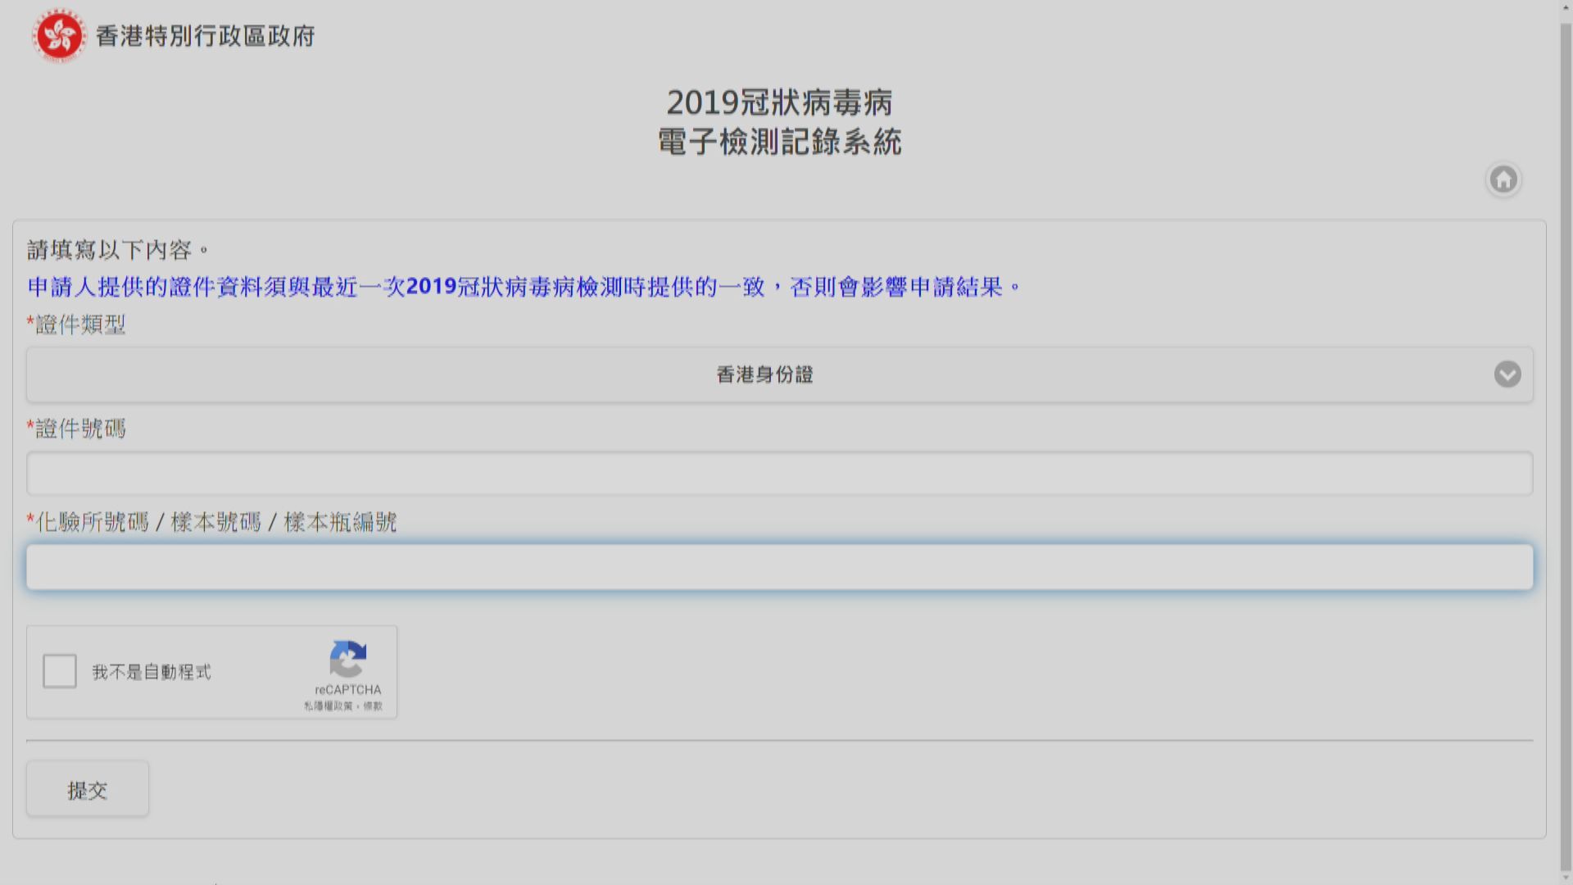Click the 請填寫以下內容 section header
This screenshot has width=1573, height=885.
click(115, 248)
